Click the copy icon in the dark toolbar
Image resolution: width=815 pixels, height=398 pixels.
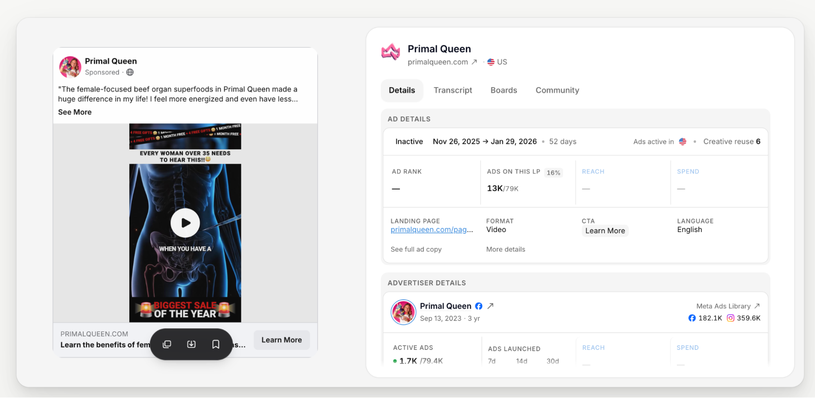[x=167, y=344]
